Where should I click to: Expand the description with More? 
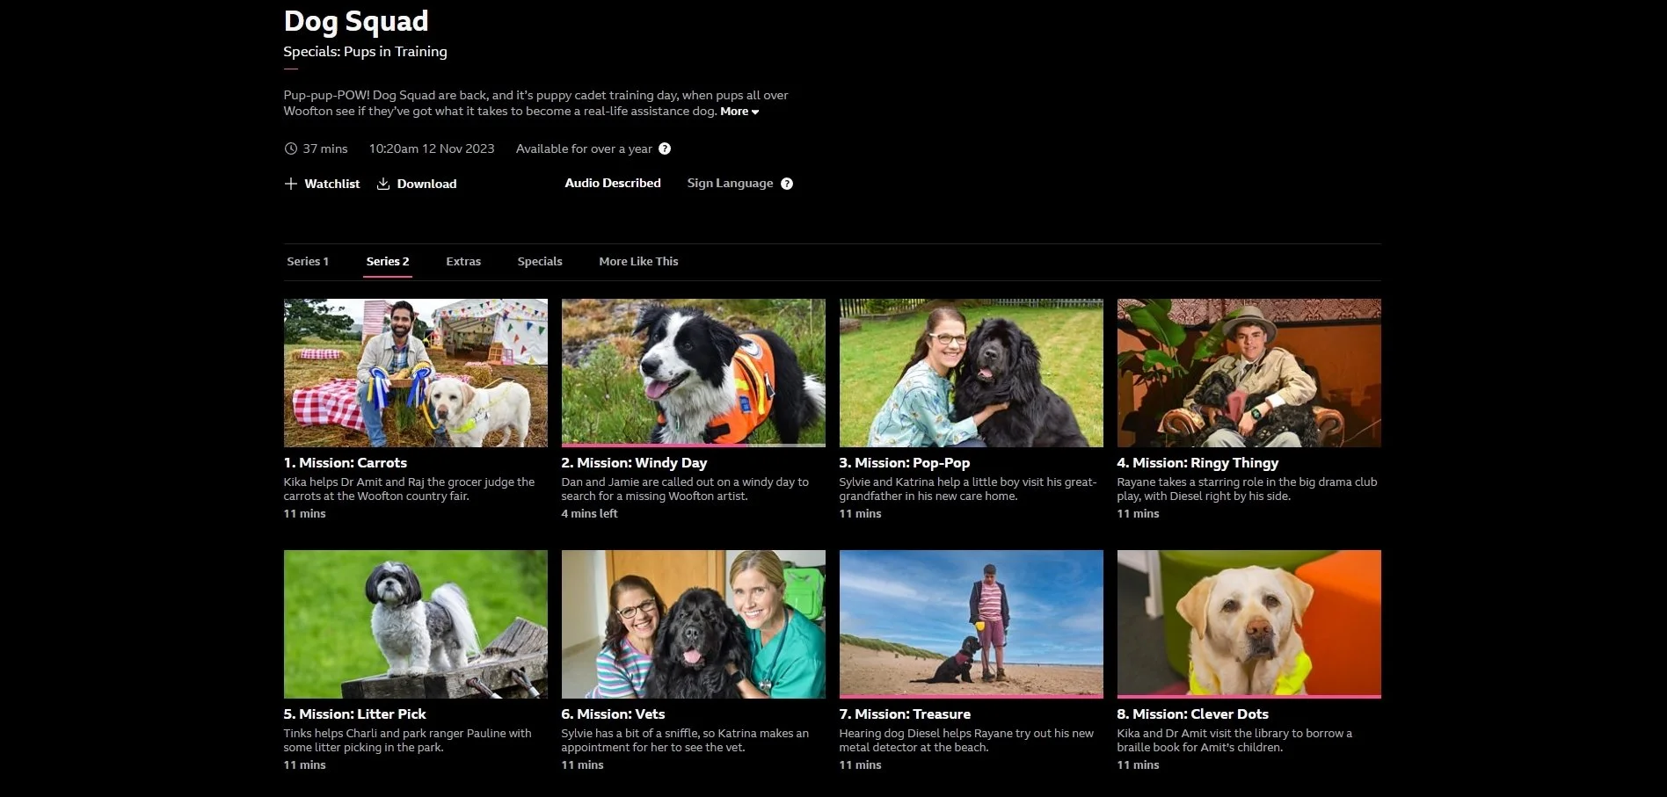pyautogui.click(x=739, y=112)
